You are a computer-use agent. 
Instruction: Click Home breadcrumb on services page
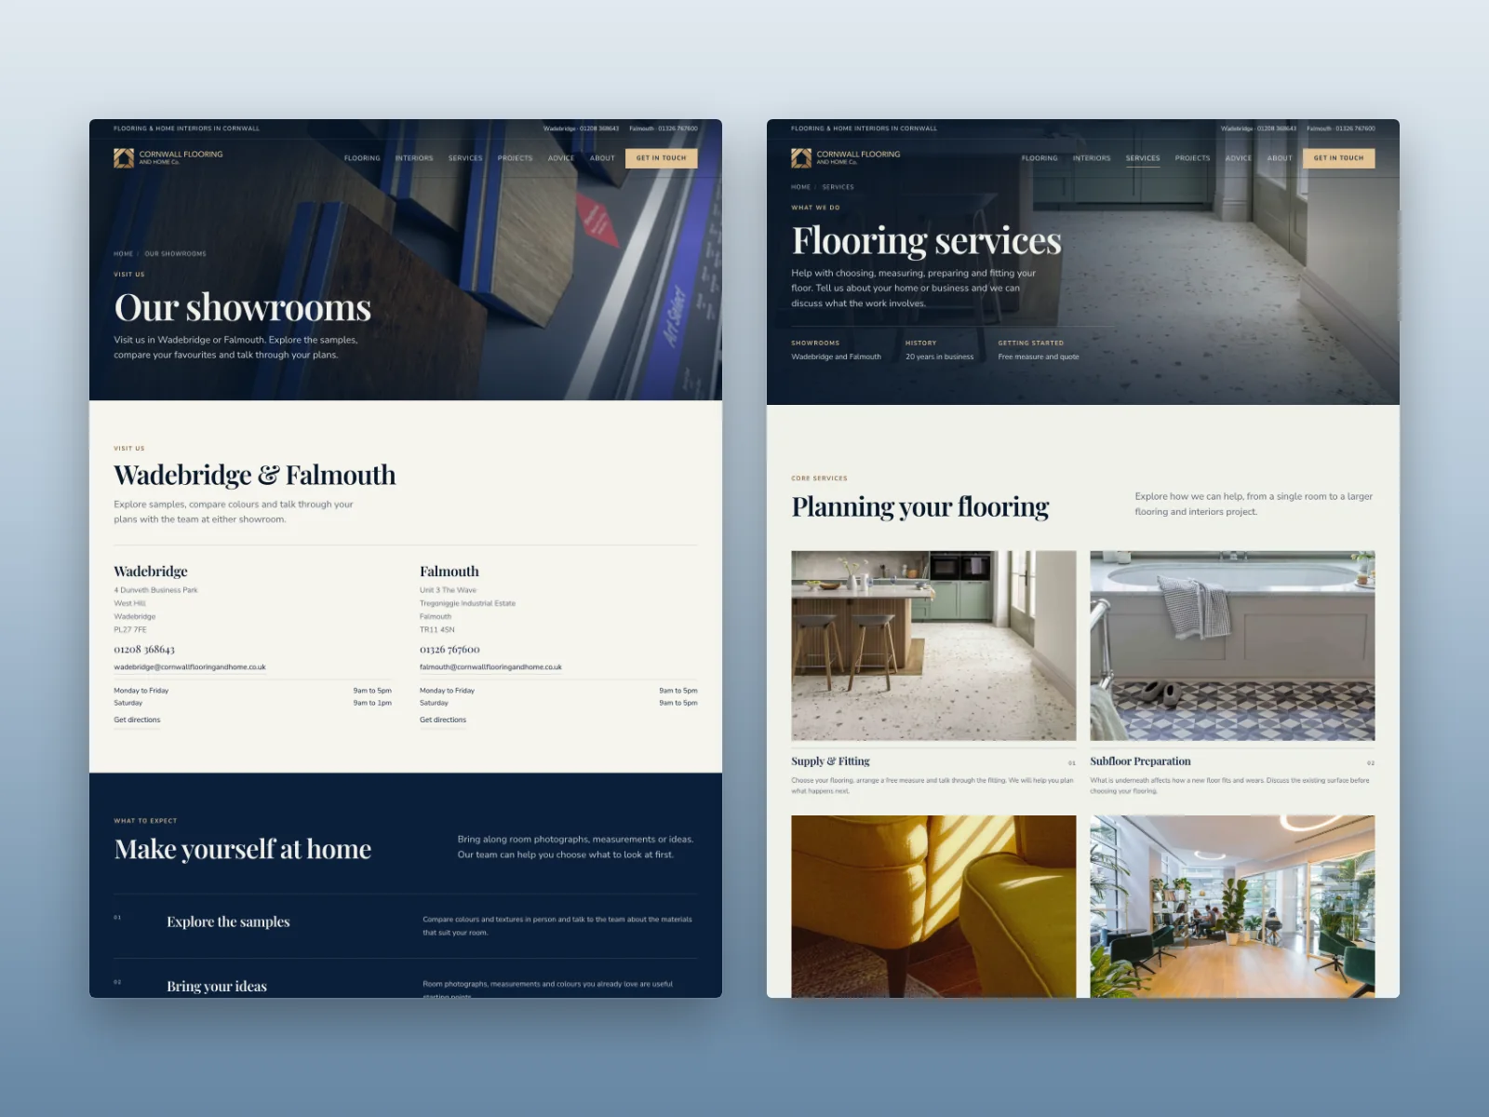pyautogui.click(x=800, y=187)
